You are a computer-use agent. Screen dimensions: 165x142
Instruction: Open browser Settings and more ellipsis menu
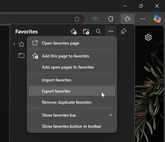click(x=143, y=19)
